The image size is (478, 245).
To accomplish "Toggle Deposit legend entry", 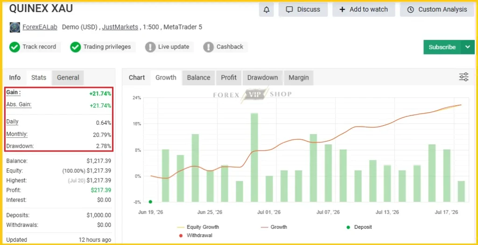I will pyautogui.click(x=359, y=227).
